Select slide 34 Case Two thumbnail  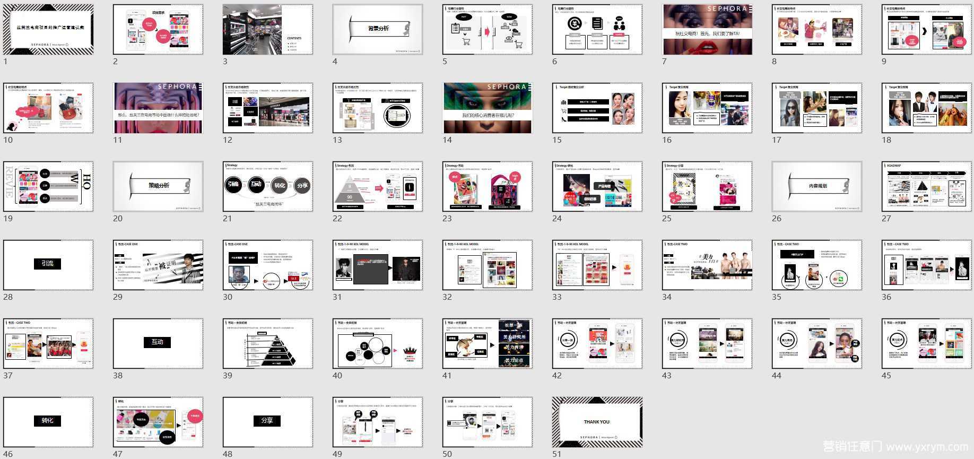click(x=707, y=265)
